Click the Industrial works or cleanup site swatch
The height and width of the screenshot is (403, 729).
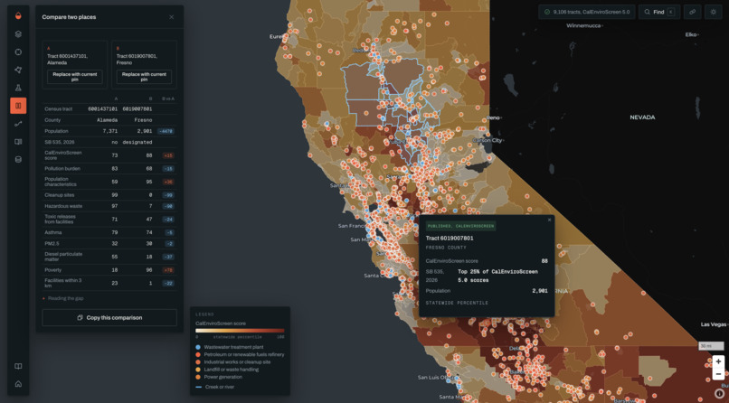198,362
